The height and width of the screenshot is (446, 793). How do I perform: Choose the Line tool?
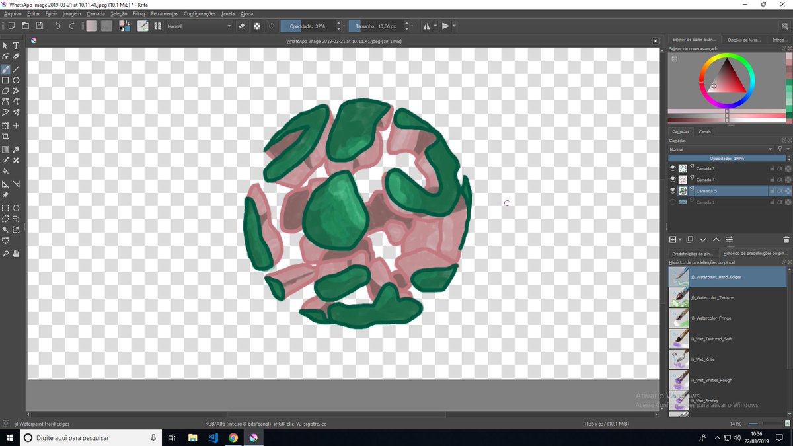pyautogui.click(x=16, y=69)
